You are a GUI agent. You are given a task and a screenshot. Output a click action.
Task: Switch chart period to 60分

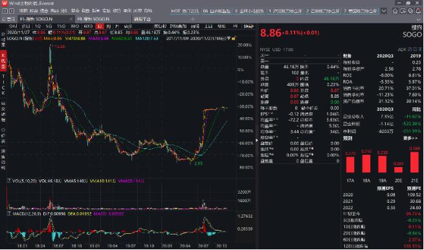tap(89, 27)
